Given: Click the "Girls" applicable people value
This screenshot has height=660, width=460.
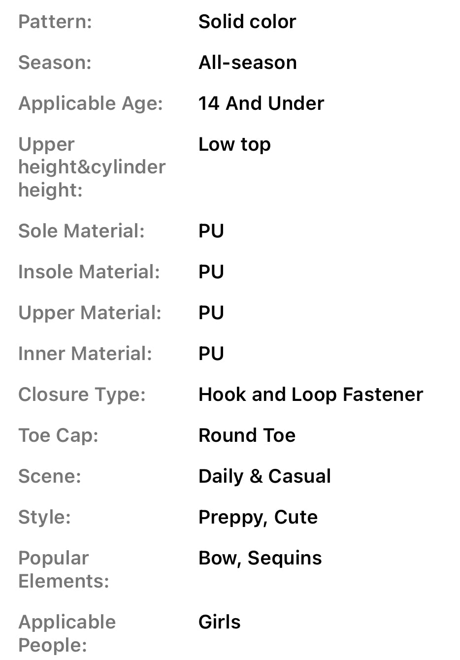Looking at the screenshot, I should pos(219,622).
